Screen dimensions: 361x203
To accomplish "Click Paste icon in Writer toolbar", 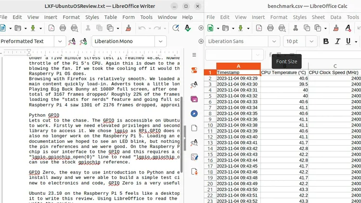I will pyautogui.click(x=110, y=28).
